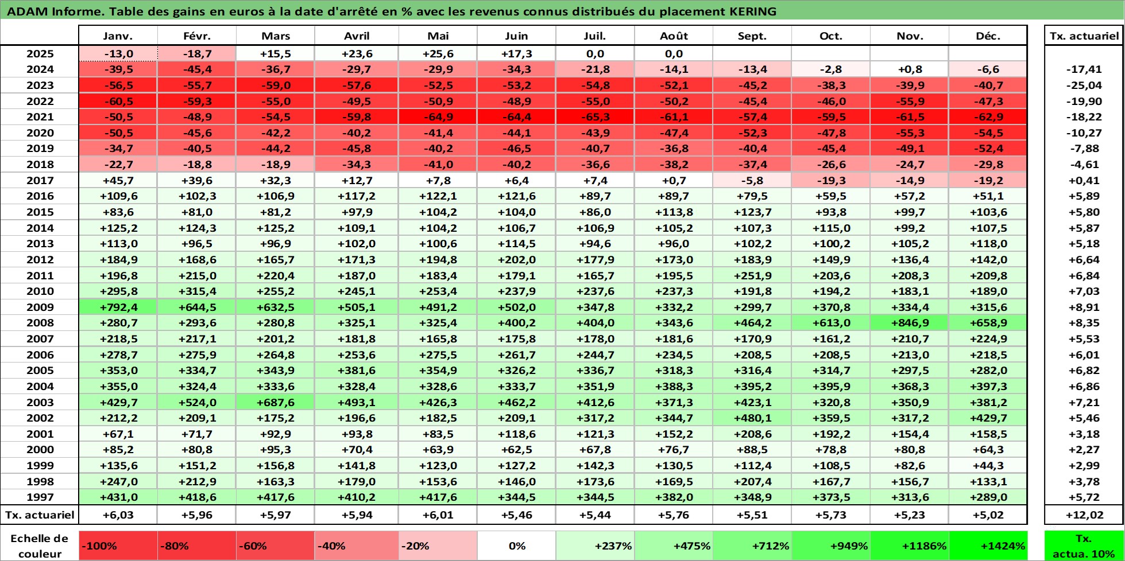Click the +0,41 actuarial rate for 2017
Screen dimensions: 1125x561
click(x=1084, y=180)
